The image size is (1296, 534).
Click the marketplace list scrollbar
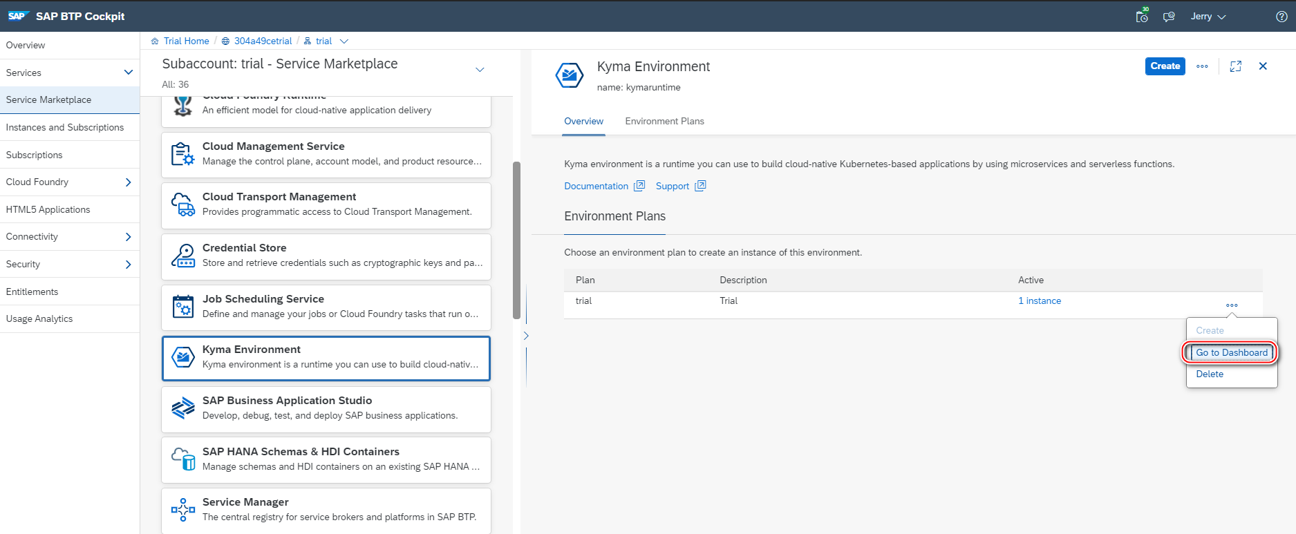(x=516, y=240)
